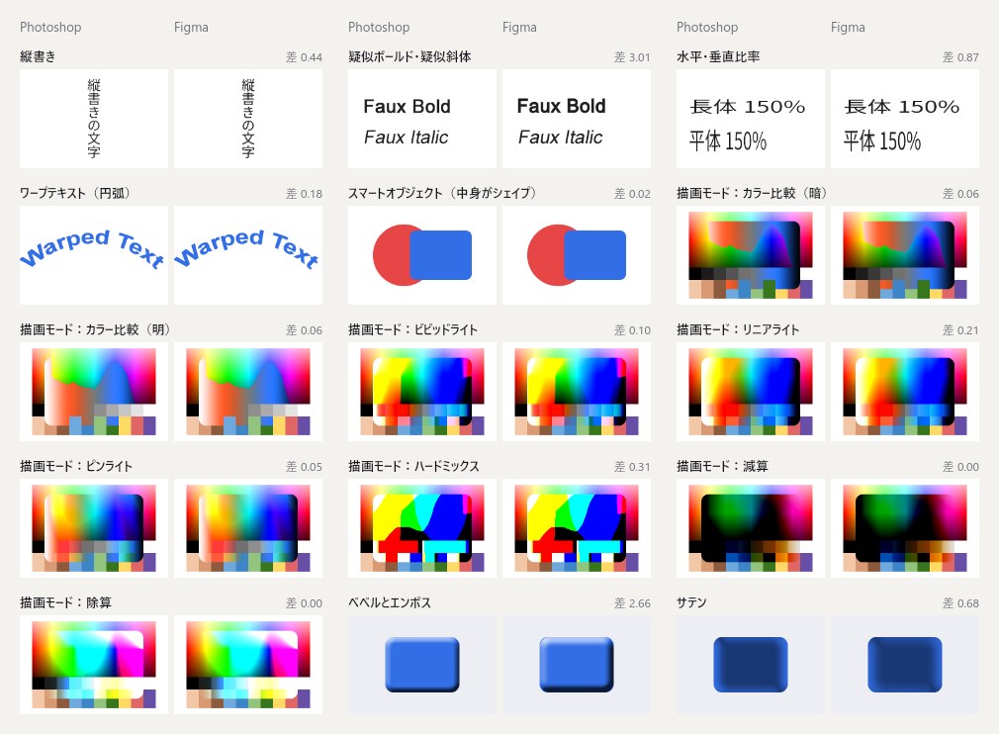
Task: Open the Photoshop ハードミックス thumbnail
Action: tap(421, 528)
